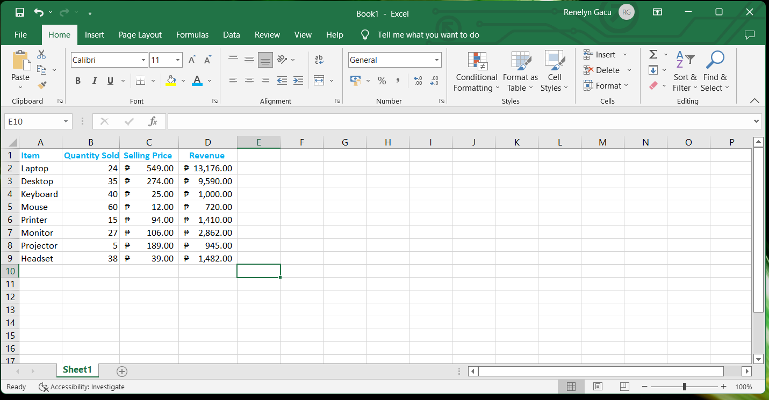
Task: Switch to the Data ribbon tab
Action: [232, 35]
